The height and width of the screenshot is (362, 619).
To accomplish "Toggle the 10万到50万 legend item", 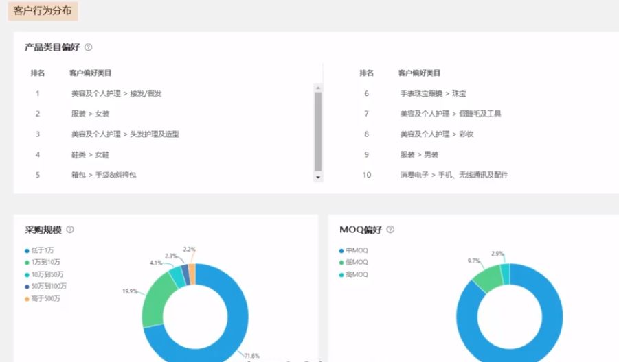I will point(44,274).
